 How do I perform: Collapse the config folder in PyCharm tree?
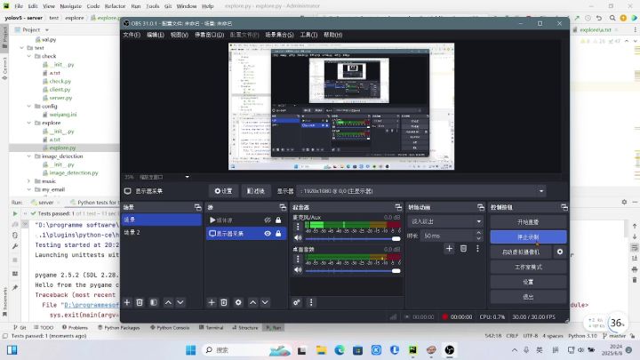coord(29,106)
